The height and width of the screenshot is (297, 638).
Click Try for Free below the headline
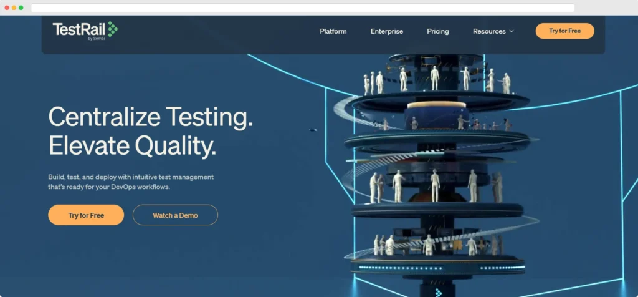[x=86, y=215]
